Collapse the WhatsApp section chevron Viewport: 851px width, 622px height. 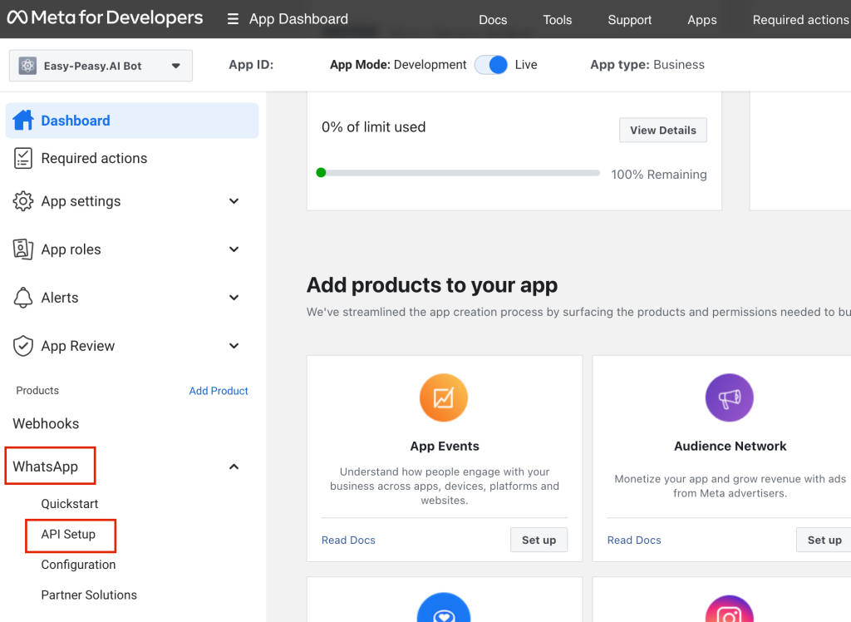pos(234,466)
